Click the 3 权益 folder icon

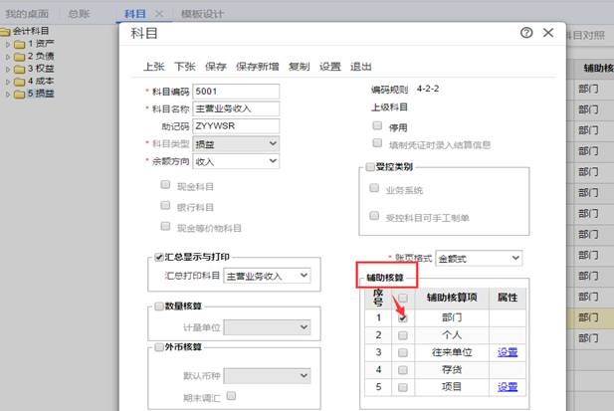20,69
